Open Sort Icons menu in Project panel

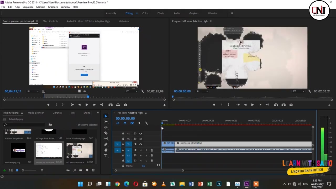pyautogui.click(x=42, y=170)
